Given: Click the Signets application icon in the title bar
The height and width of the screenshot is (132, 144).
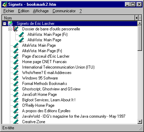Looking at the screenshot, I should (x=5, y=4).
